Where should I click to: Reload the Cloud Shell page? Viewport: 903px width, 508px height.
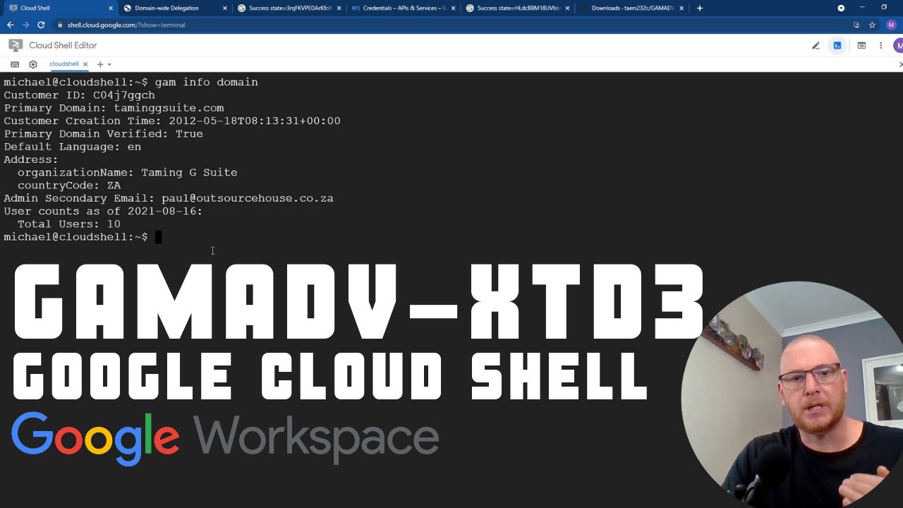coord(41,25)
